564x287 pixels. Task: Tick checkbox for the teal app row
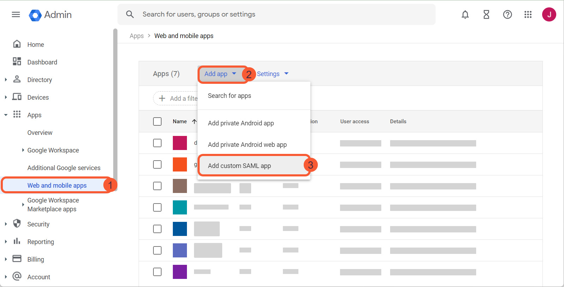(157, 207)
